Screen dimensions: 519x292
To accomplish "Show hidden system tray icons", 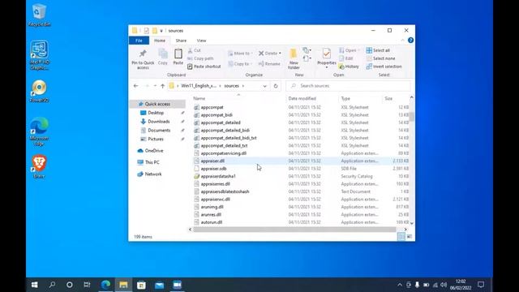I will click(x=400, y=285).
